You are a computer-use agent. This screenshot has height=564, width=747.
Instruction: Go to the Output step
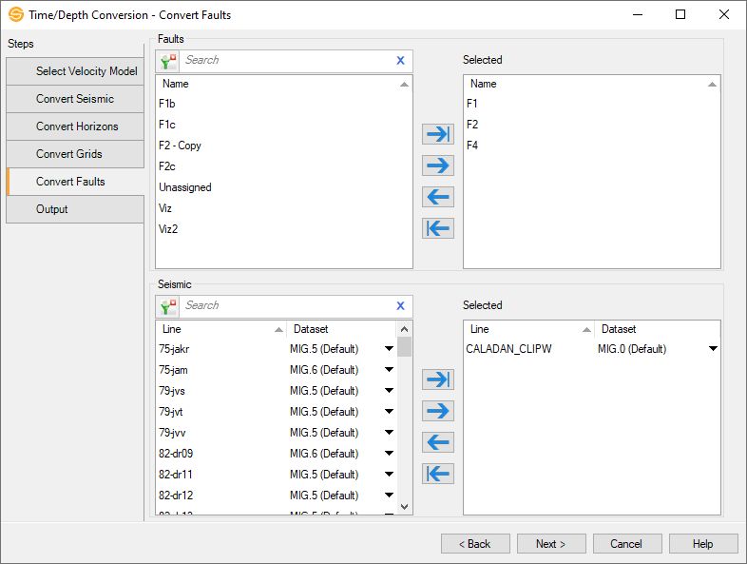[x=75, y=209]
